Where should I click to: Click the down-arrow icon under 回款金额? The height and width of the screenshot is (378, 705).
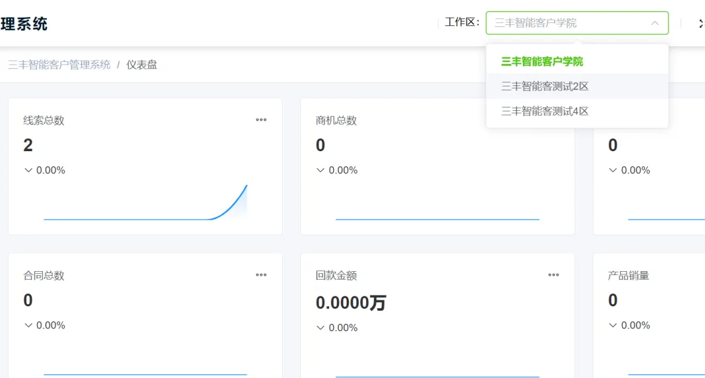[320, 328]
